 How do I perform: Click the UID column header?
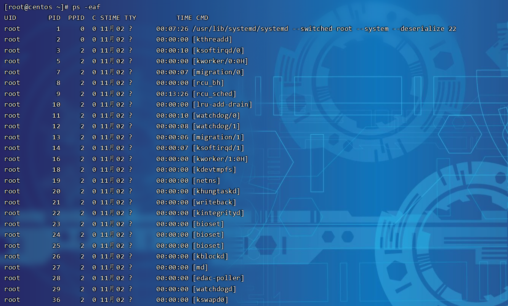coord(10,18)
